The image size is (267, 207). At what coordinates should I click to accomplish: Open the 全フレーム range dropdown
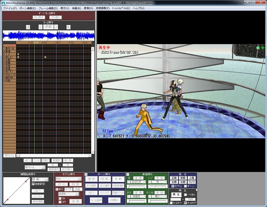pyautogui.click(x=35, y=167)
